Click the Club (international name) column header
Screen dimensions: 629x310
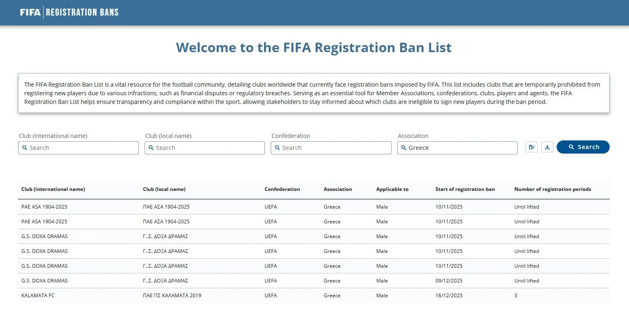tap(53, 189)
